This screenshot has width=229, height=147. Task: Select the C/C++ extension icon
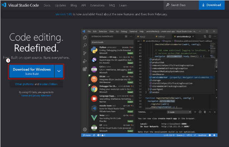[94, 70]
